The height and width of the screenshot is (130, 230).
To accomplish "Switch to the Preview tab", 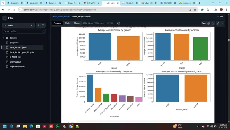I will coord(57,23).
